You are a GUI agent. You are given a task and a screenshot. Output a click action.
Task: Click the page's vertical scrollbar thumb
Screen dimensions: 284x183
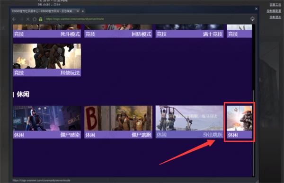[x=253, y=133]
